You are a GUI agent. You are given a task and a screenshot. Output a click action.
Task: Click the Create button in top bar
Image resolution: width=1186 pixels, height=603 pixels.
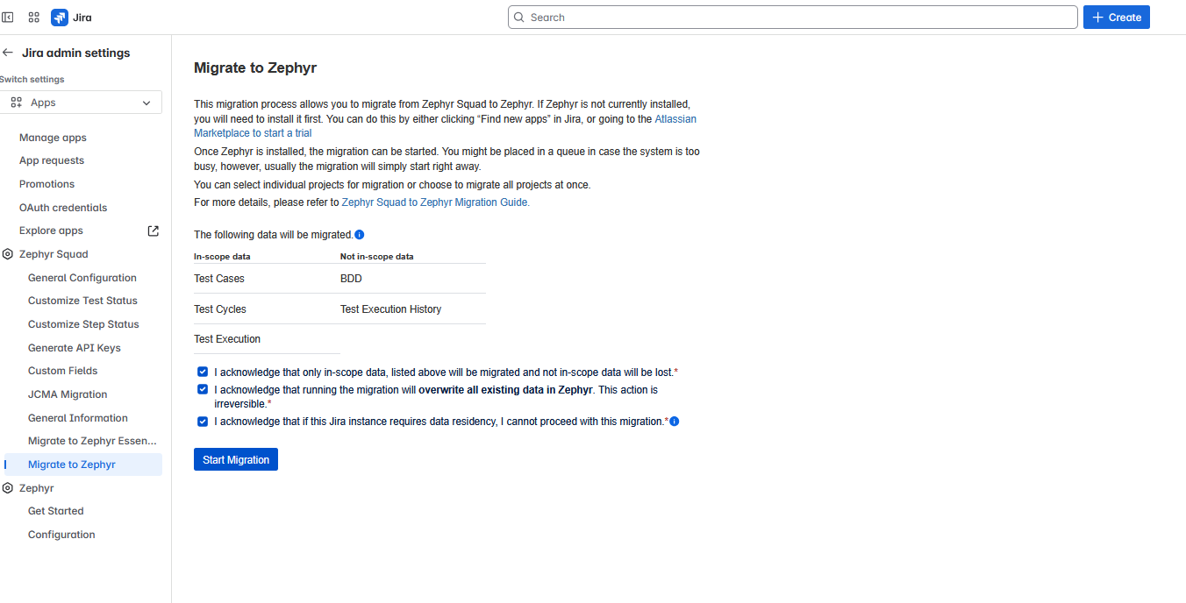[x=1116, y=18]
